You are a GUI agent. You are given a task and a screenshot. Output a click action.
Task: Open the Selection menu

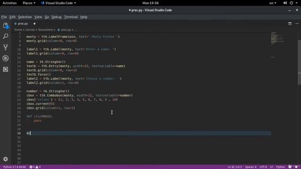tap(25, 17)
